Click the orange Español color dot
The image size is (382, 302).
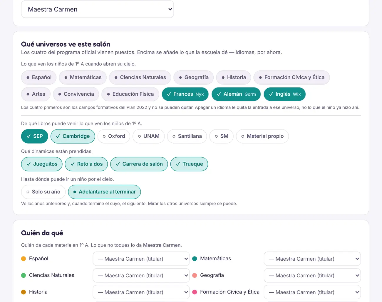pyautogui.click(x=24, y=259)
